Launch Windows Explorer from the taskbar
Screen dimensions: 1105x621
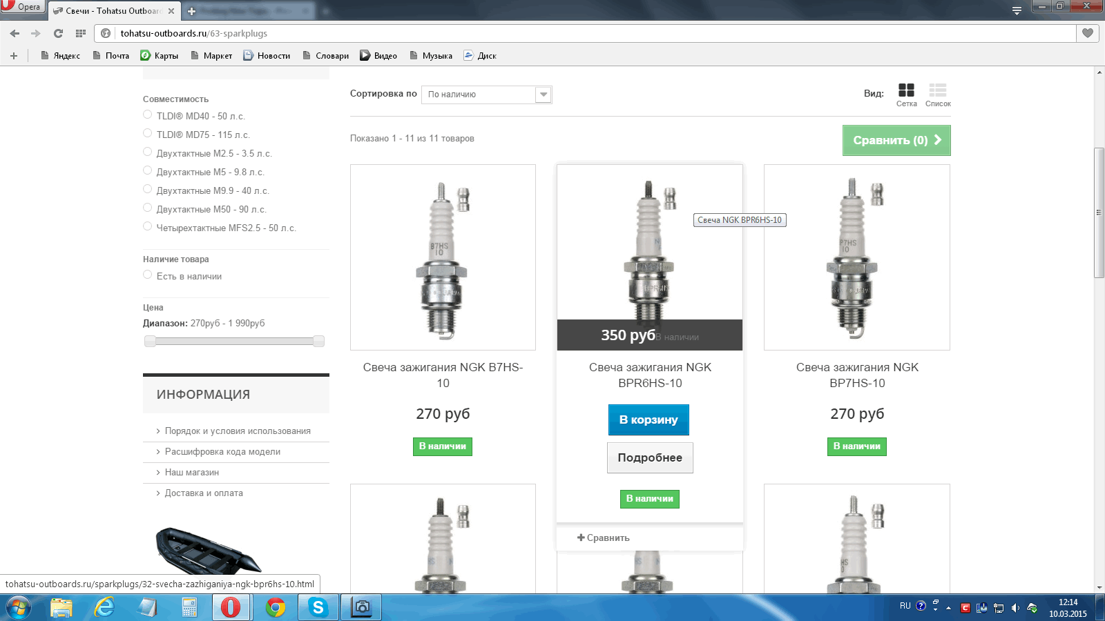coord(61,607)
